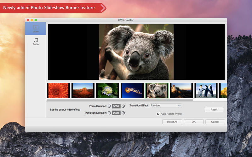Expand the Transition Effect dropdown

[166, 106]
